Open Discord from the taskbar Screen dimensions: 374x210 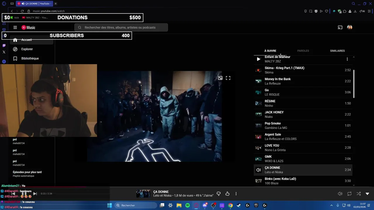205,205
